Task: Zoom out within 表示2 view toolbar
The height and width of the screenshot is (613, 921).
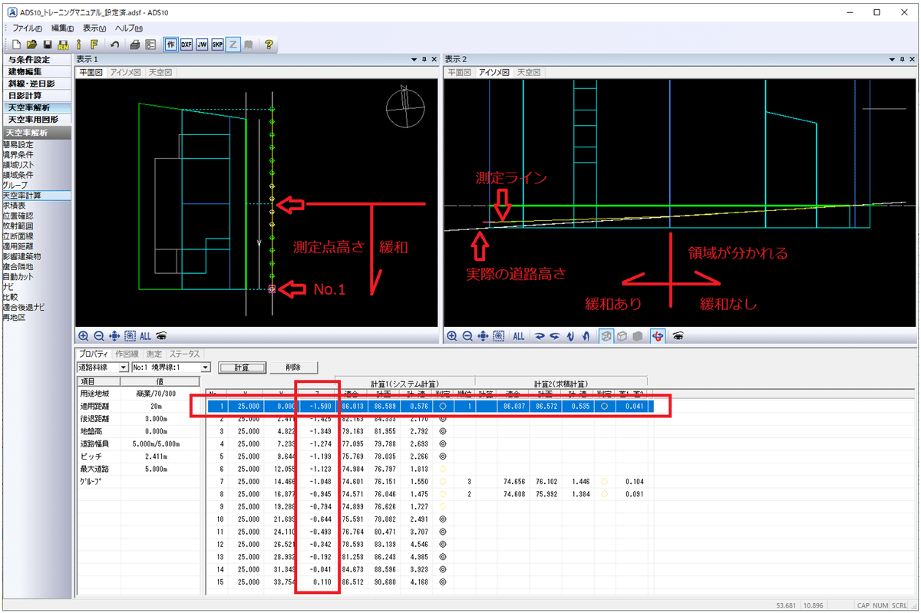Action: tap(467, 335)
